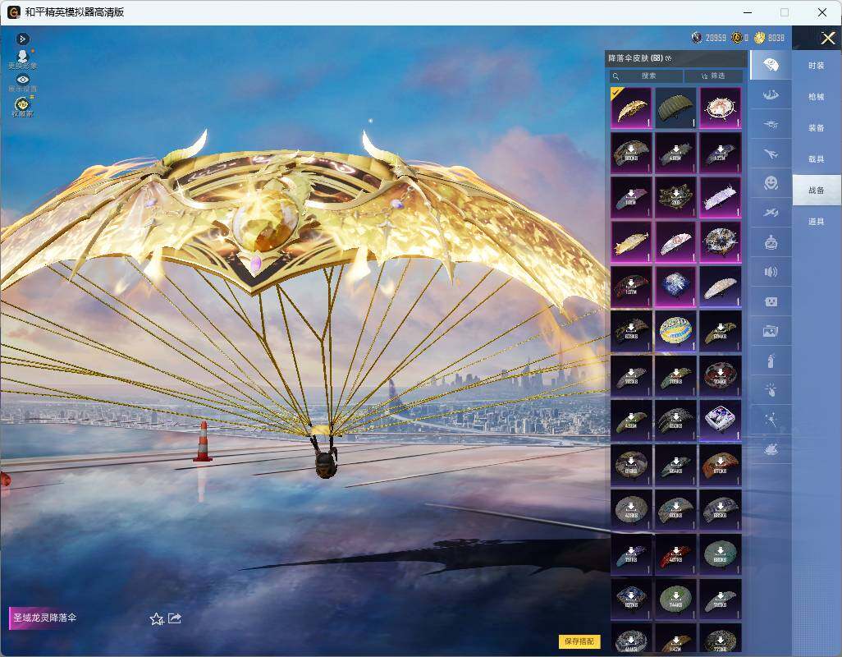This screenshot has width=842, height=657.
Task: Switch to the 枪械 tab
Action: (x=817, y=97)
